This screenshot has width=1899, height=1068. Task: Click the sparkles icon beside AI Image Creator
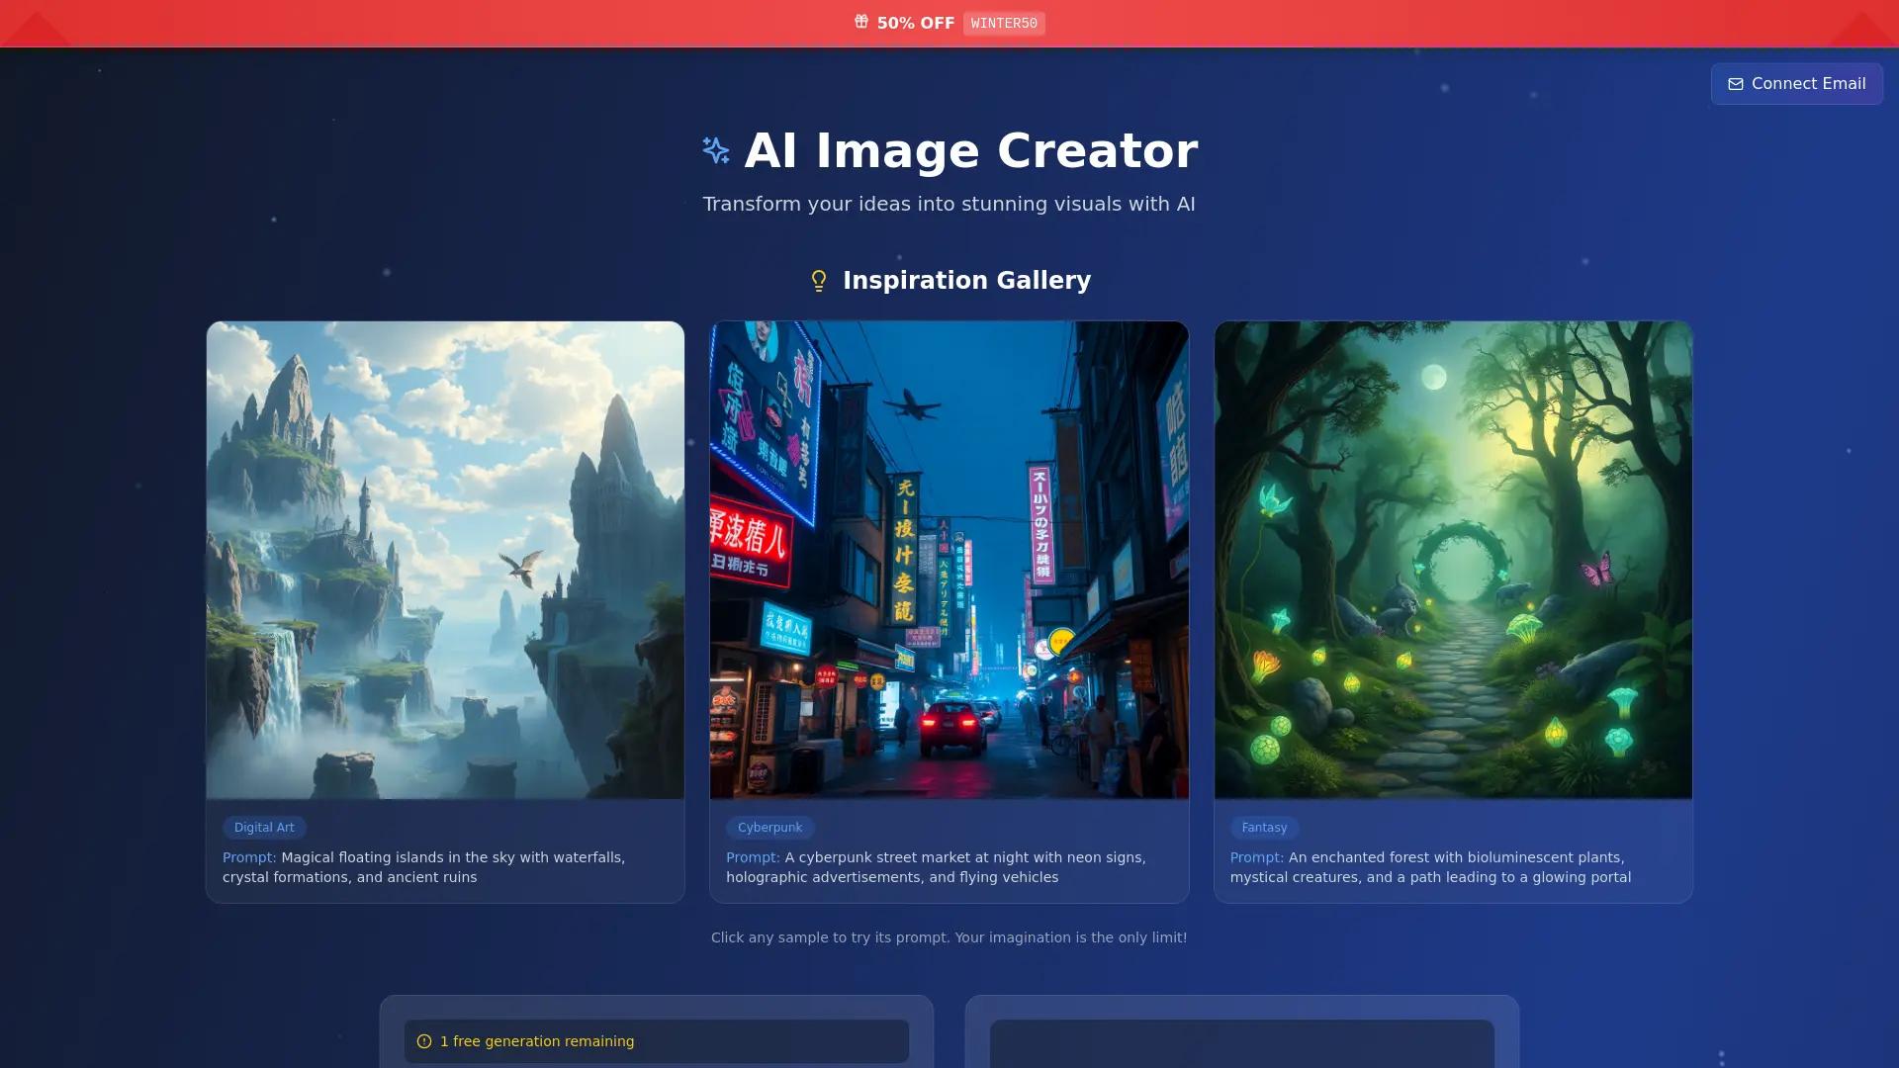click(715, 150)
